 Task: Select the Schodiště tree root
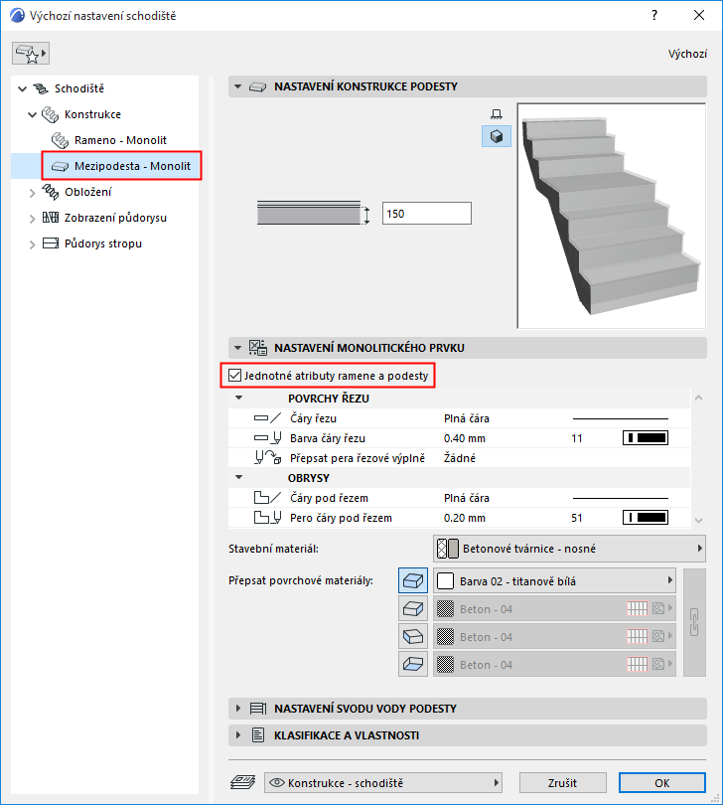[x=79, y=88]
